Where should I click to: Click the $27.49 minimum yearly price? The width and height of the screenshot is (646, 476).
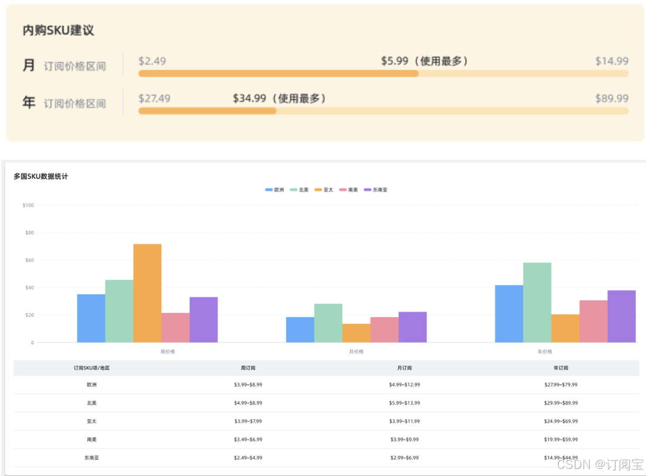point(154,98)
